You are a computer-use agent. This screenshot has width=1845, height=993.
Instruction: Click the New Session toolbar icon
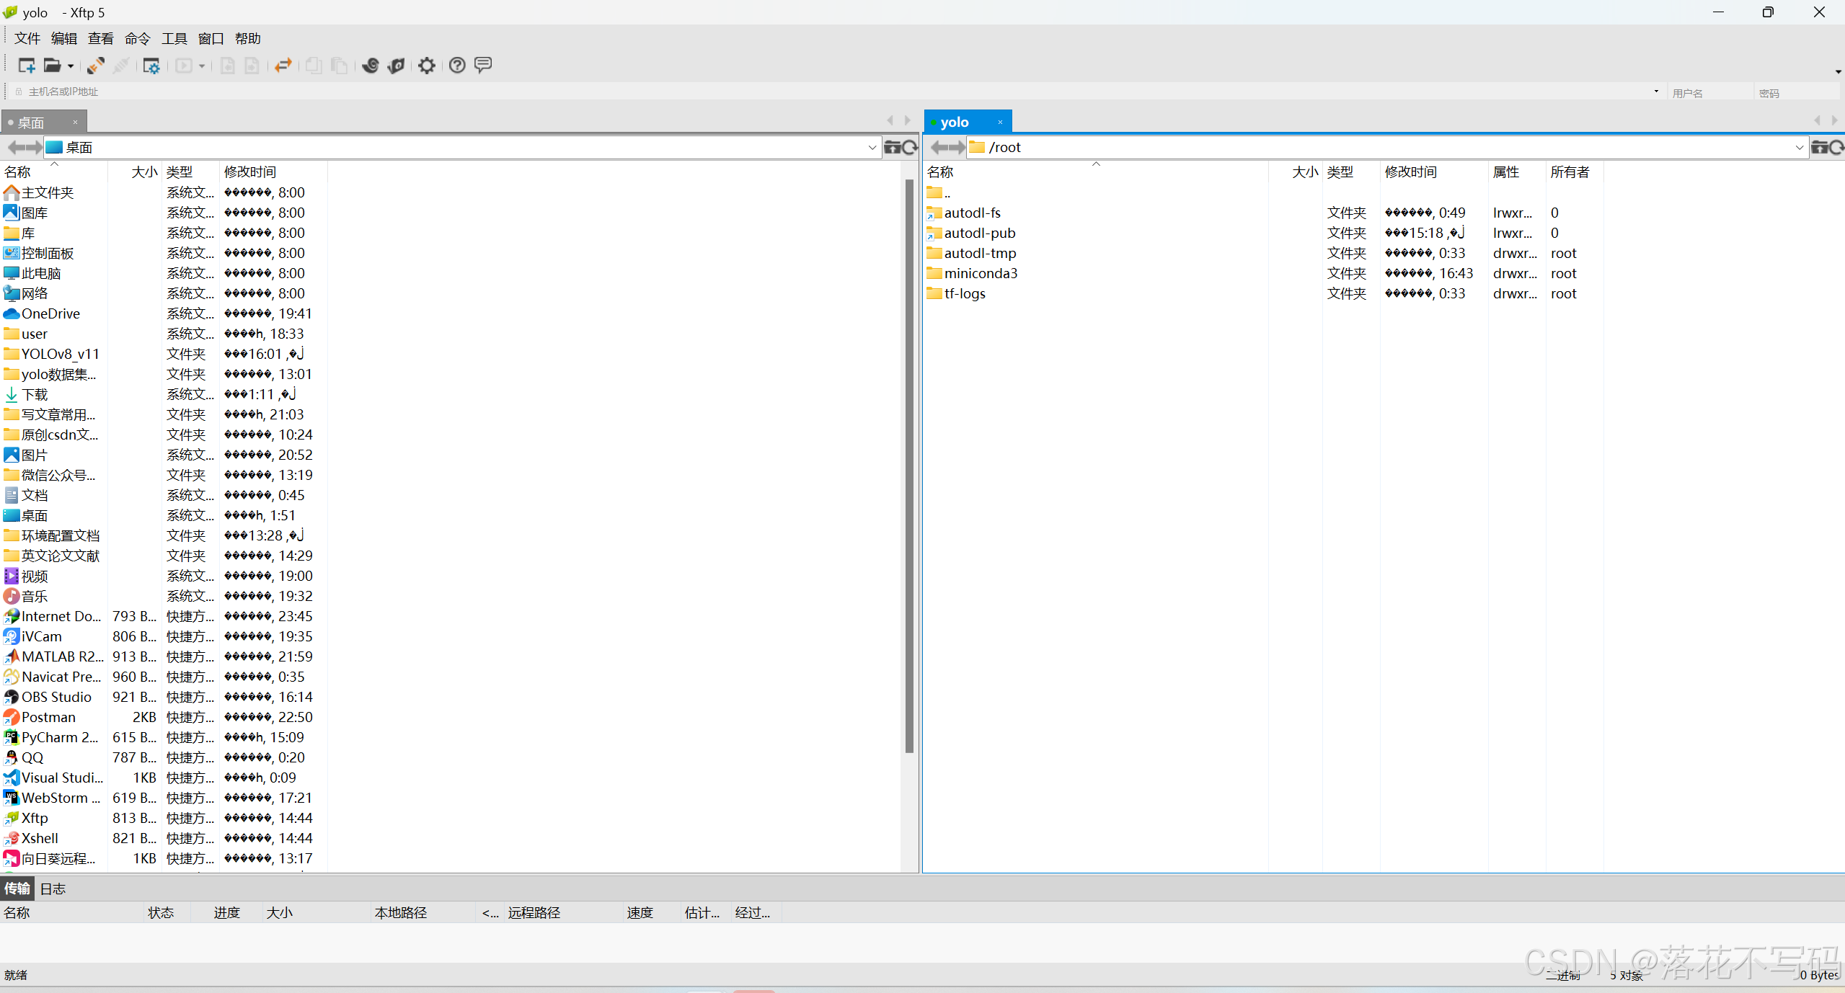27,66
